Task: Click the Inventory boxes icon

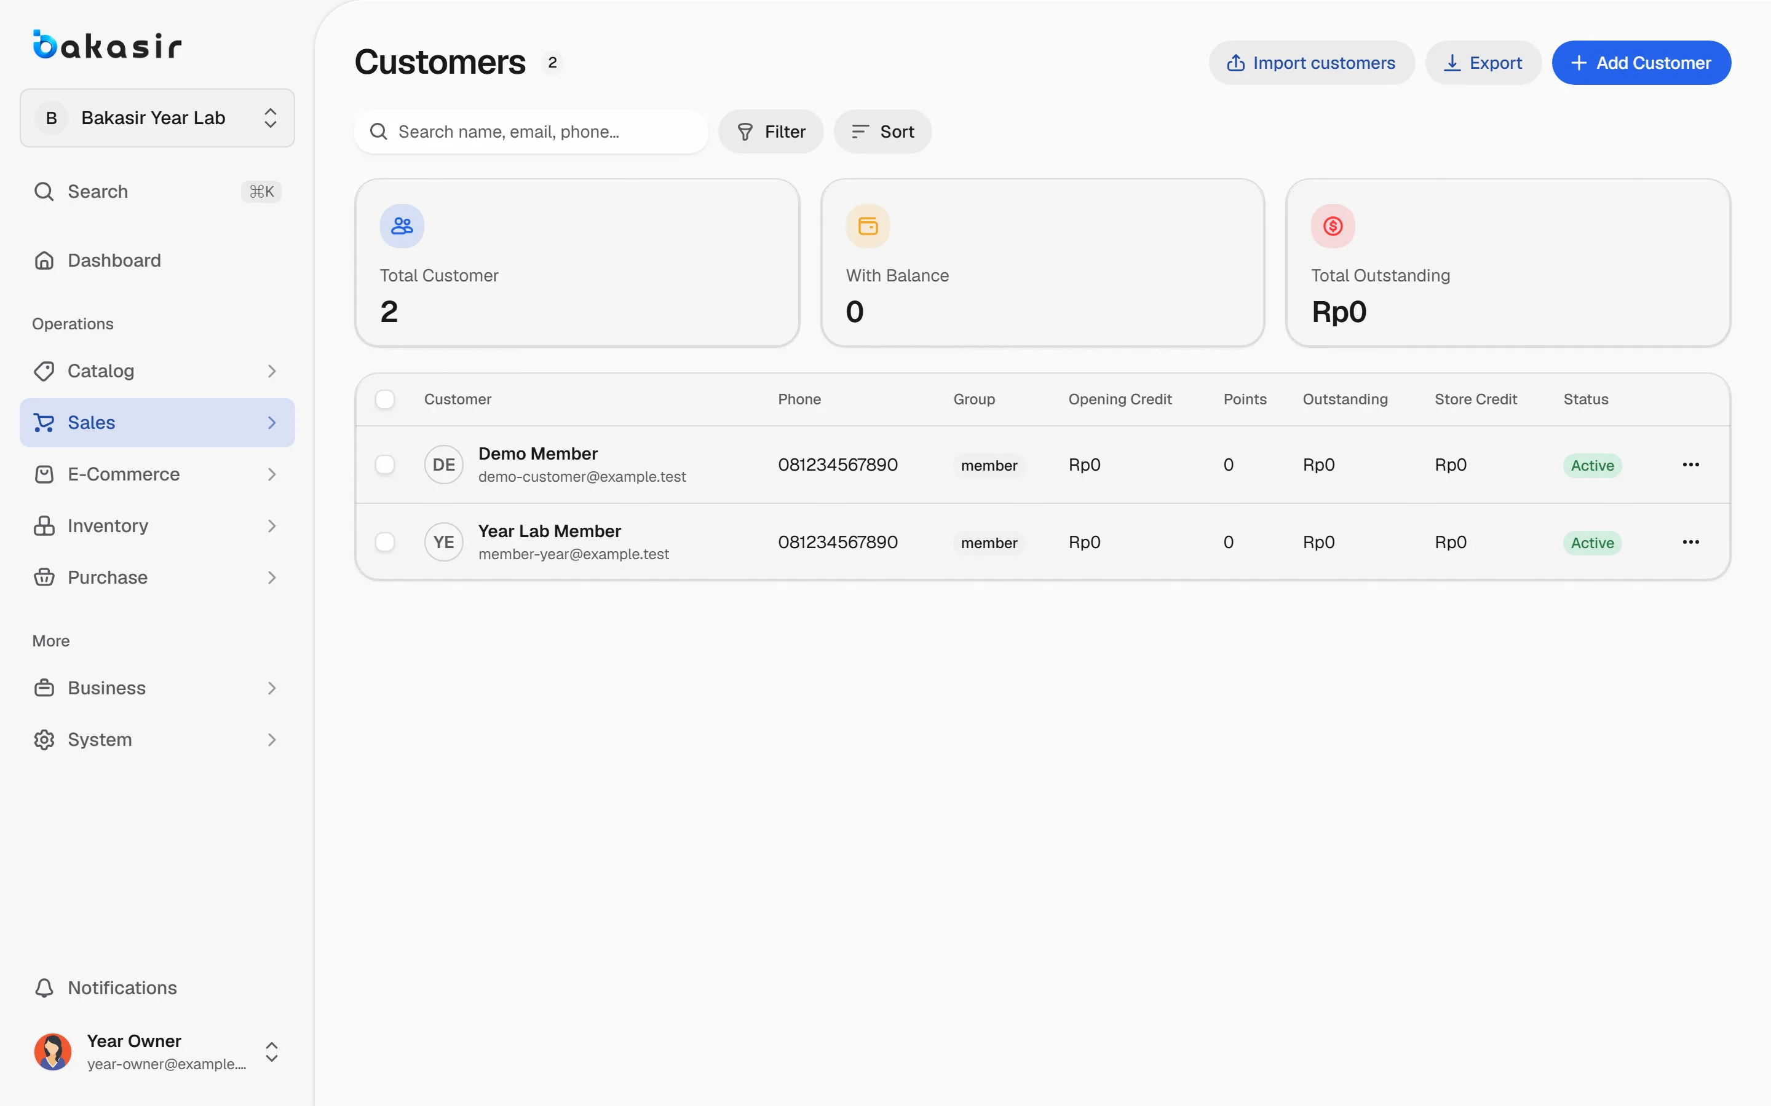Action: (44, 526)
